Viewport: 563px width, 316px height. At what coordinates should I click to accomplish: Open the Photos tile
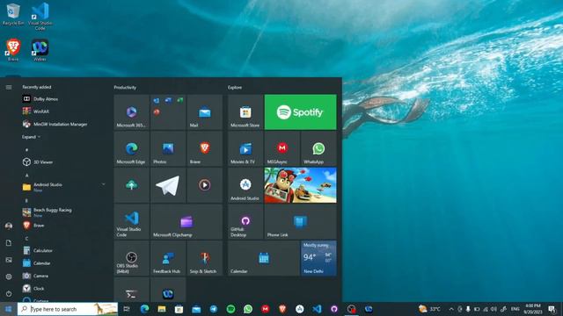(x=168, y=148)
